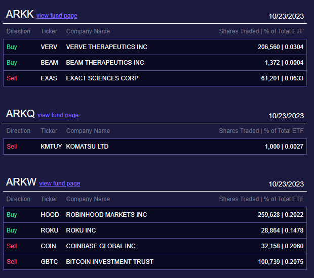Click the Direction header in ARKQ table
This screenshot has height=278, width=314.
pos(18,131)
